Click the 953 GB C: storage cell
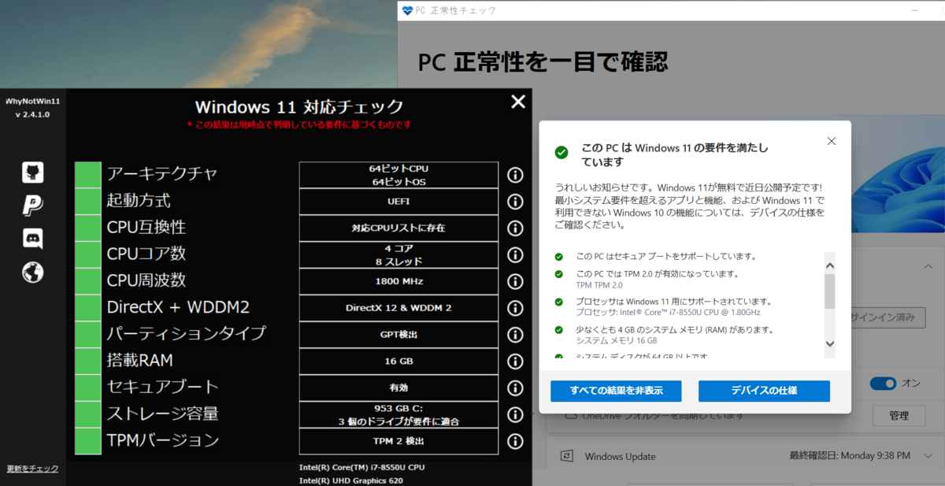This screenshot has height=486, width=945. click(x=398, y=415)
